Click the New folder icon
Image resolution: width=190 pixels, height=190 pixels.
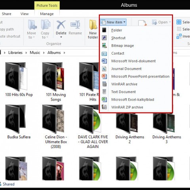click(93, 25)
